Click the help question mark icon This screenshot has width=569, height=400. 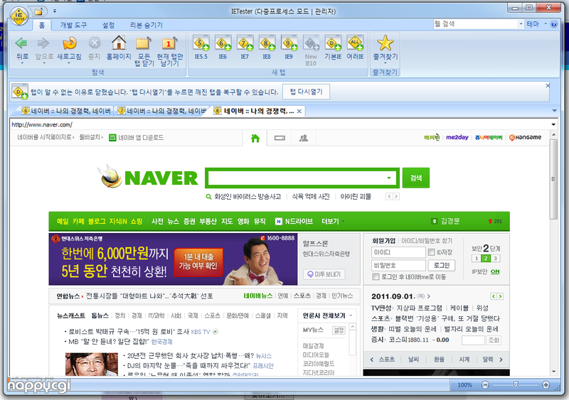554,24
